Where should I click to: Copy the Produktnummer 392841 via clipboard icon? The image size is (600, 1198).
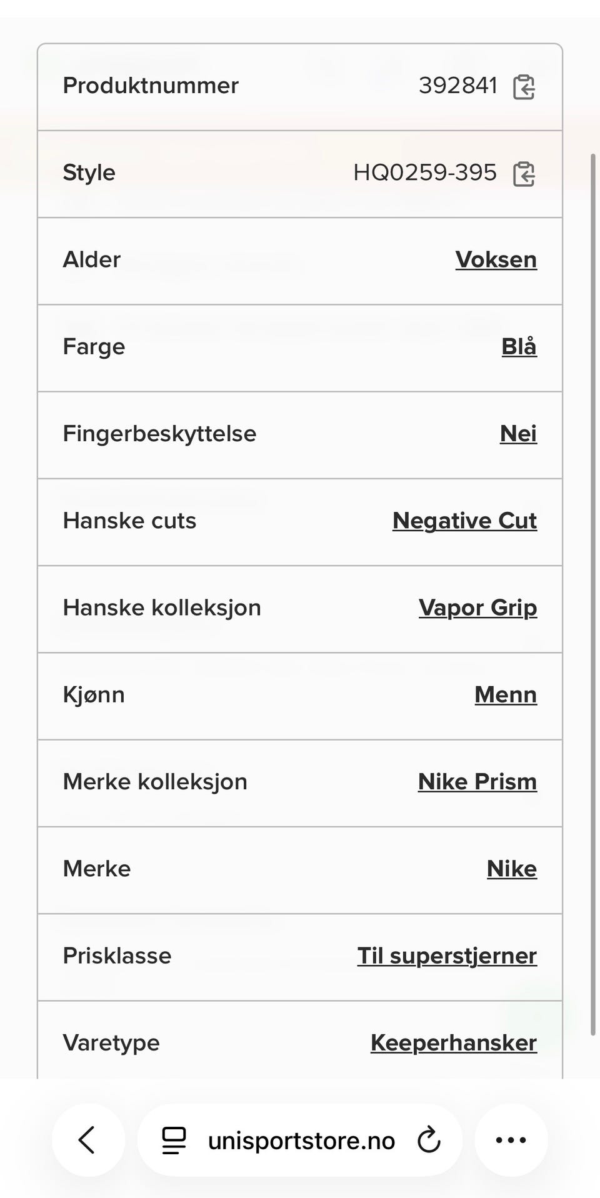point(524,87)
